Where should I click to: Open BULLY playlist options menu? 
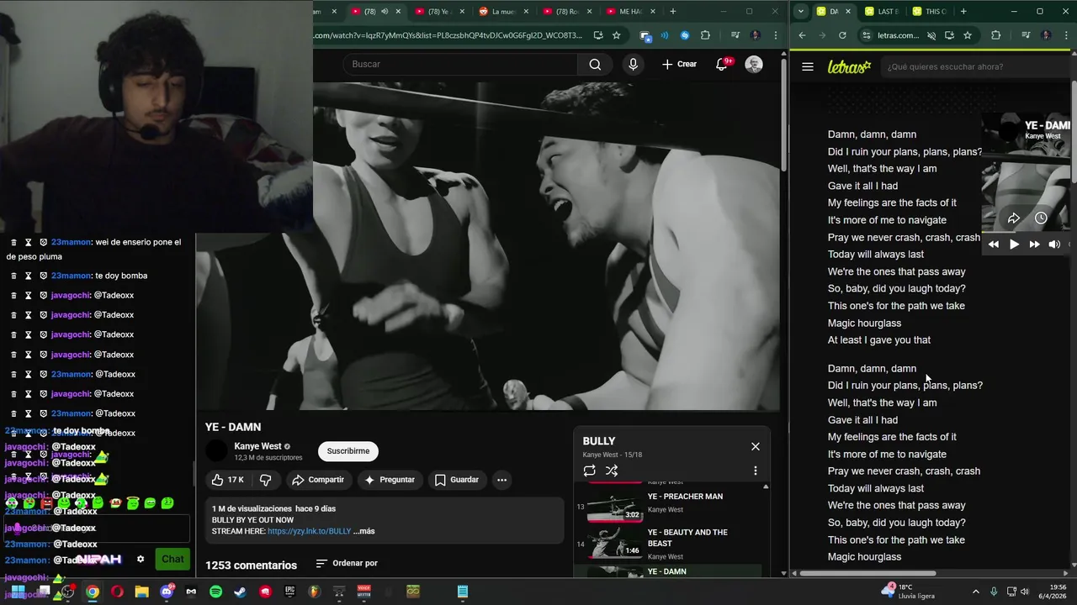pyautogui.click(x=755, y=471)
